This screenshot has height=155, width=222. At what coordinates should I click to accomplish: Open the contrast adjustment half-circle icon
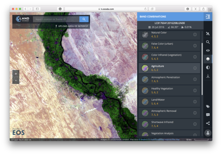tap(208, 67)
